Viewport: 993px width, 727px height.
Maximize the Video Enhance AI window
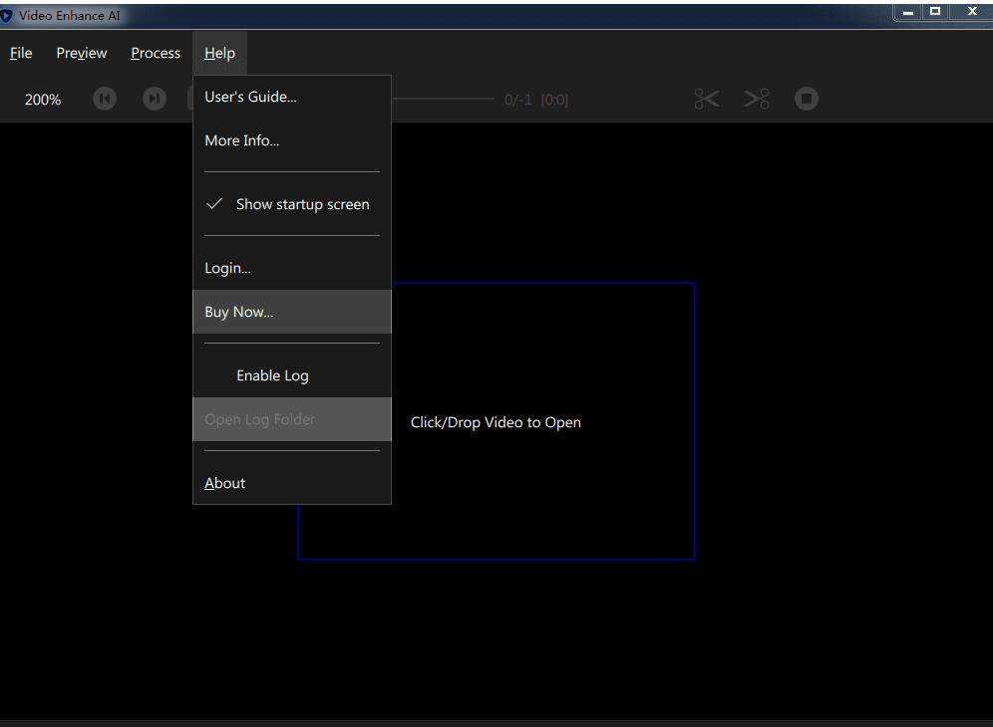pyautogui.click(x=935, y=11)
